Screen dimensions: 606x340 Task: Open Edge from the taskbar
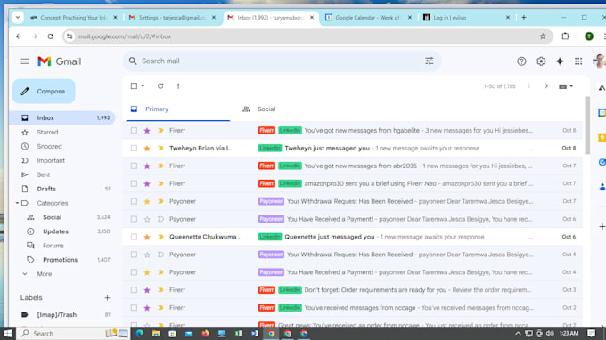140,333
